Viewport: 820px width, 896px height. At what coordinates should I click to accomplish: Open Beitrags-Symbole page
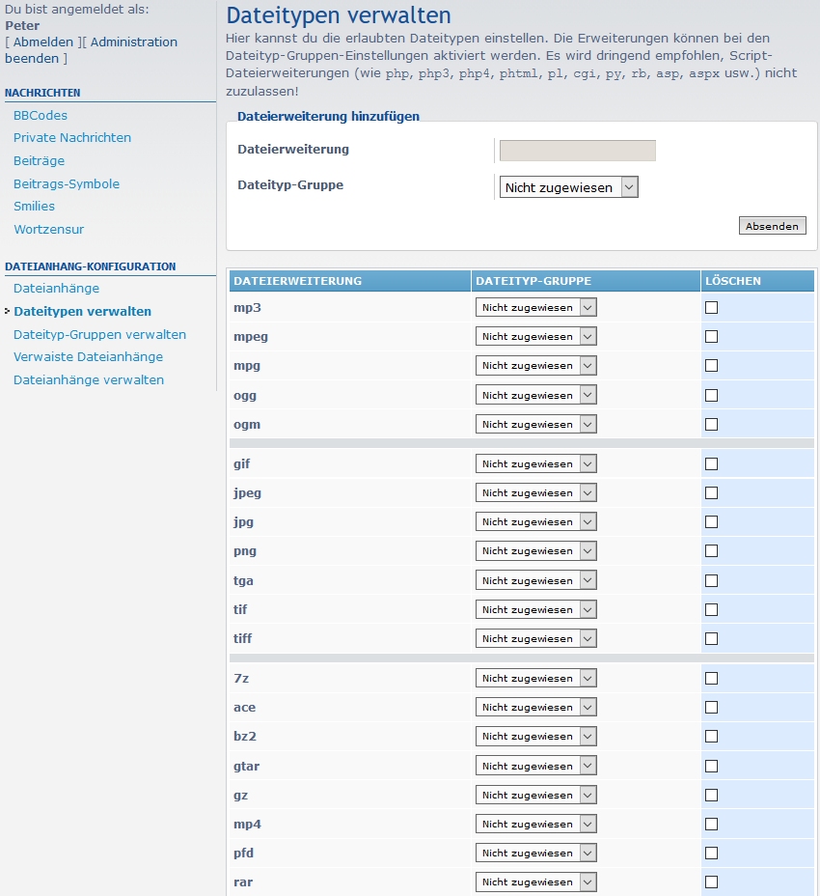pos(67,184)
